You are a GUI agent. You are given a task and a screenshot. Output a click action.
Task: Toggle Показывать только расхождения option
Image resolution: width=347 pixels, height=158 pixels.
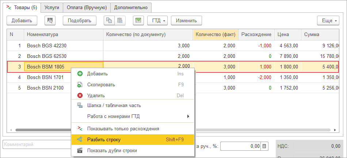click(123, 129)
